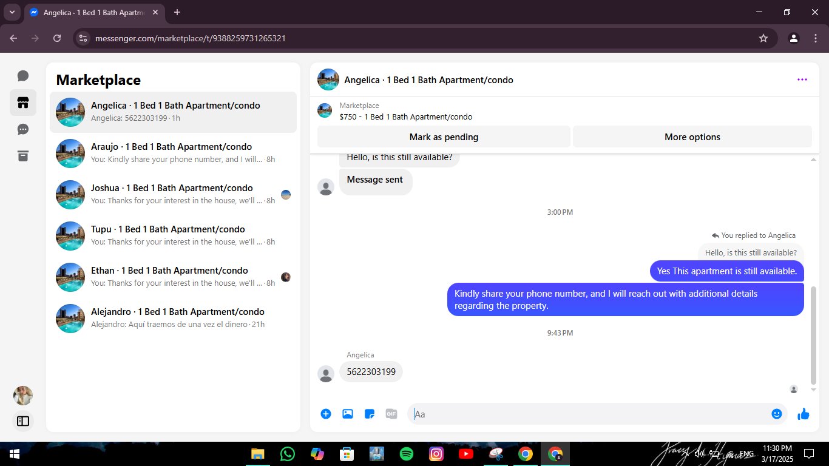Click the scrollbar down arrow in chat

[x=813, y=390]
